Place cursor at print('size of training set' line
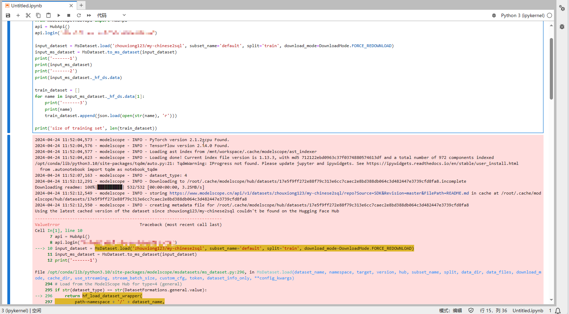 (x=96, y=128)
